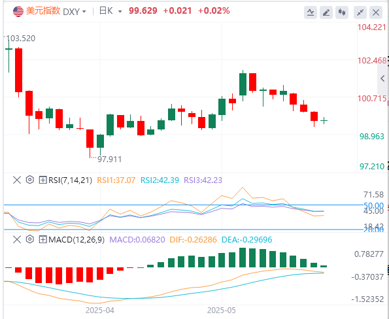Expand the right side panel arrow

[382, 78]
